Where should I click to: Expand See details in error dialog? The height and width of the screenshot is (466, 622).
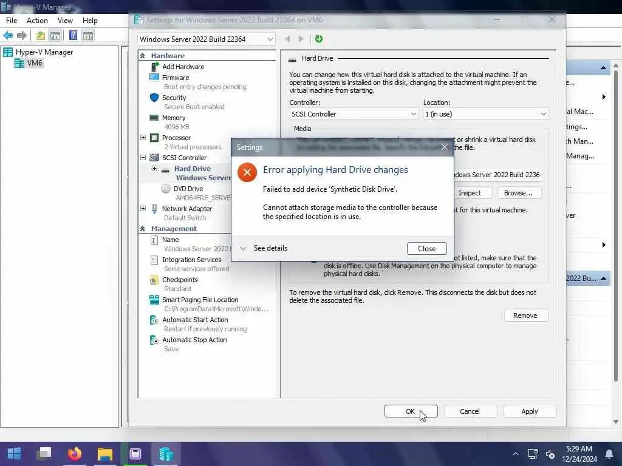click(x=264, y=248)
